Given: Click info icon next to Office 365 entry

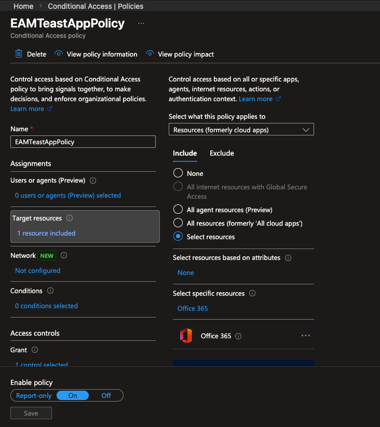Looking at the screenshot, I should tap(238, 336).
